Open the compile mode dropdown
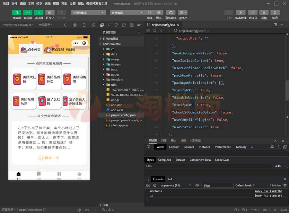 coord(127,13)
